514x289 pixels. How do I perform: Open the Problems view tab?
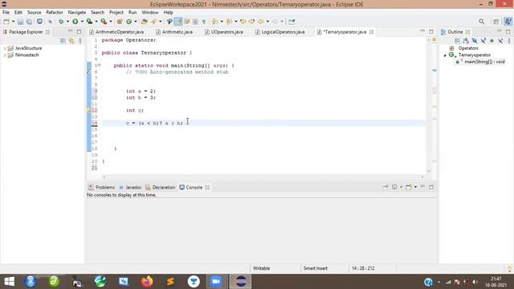coord(102,187)
